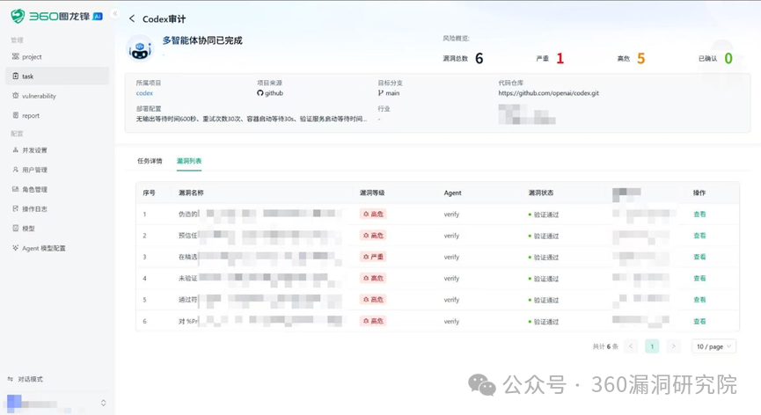Click the 严重 severity tag in row 3
This screenshot has height=415, width=761.
[373, 257]
